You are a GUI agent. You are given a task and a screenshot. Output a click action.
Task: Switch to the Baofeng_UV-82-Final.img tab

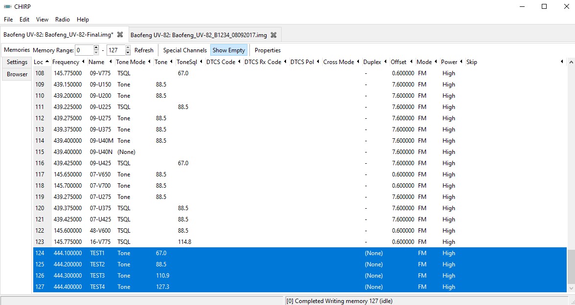tap(58, 35)
